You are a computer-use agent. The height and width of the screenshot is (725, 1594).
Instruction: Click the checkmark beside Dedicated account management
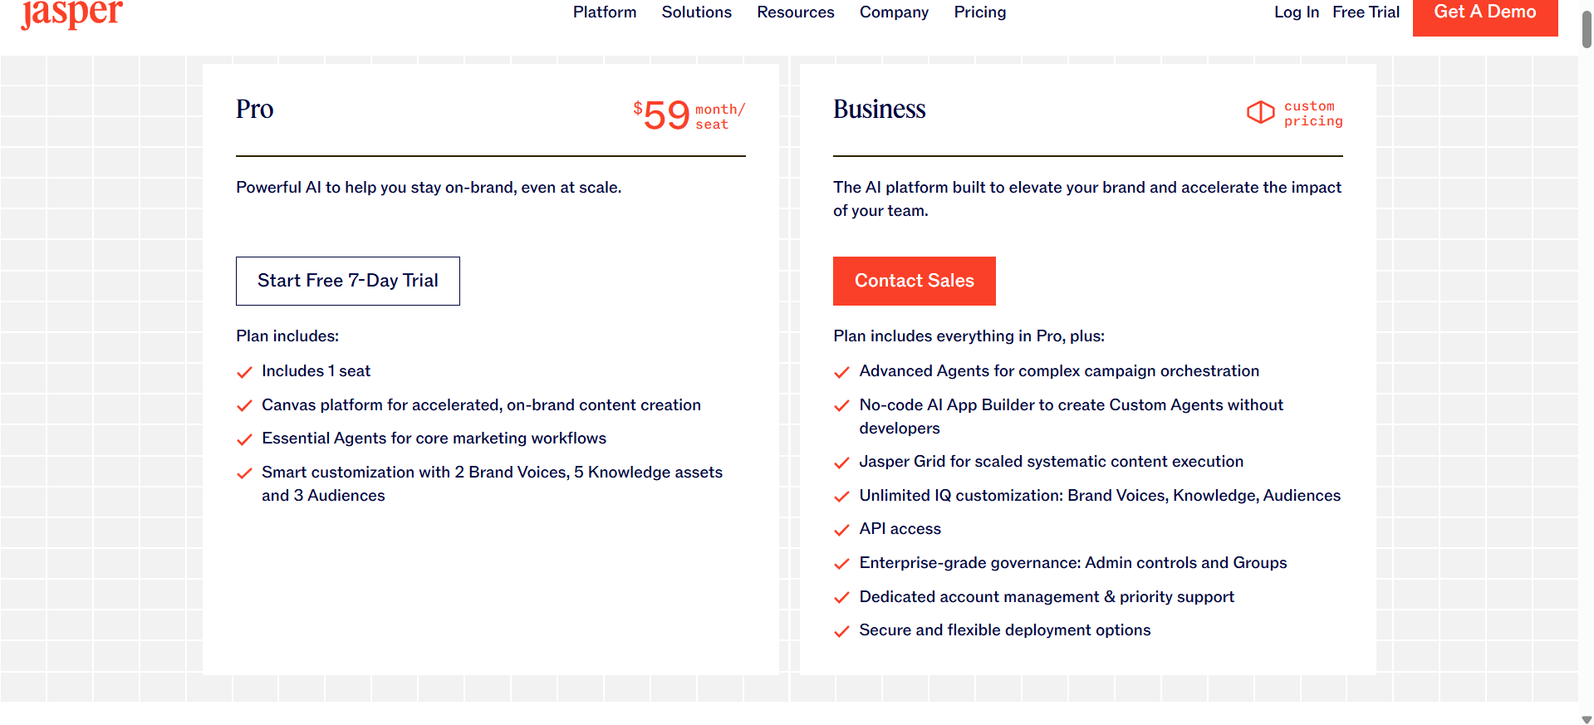click(x=841, y=598)
